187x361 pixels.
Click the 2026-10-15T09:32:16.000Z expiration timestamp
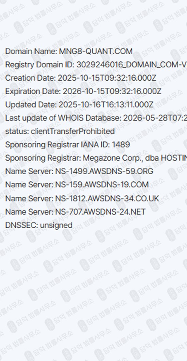pos(112,92)
